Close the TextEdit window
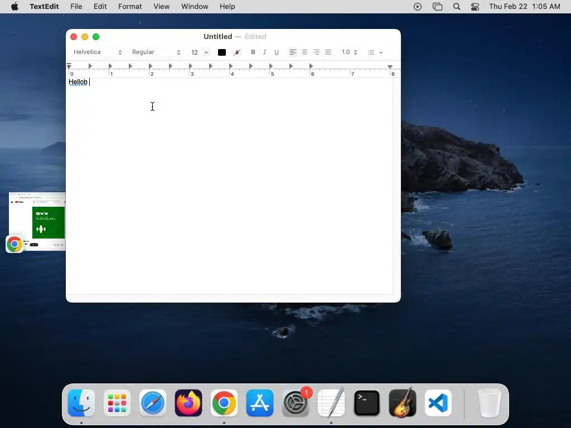Viewport: 571px width, 428px height. (x=74, y=37)
